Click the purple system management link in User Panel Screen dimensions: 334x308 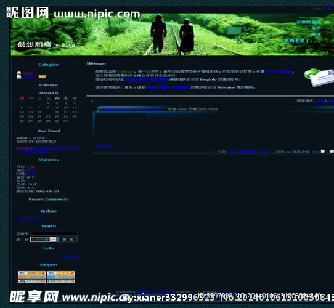tap(25, 148)
